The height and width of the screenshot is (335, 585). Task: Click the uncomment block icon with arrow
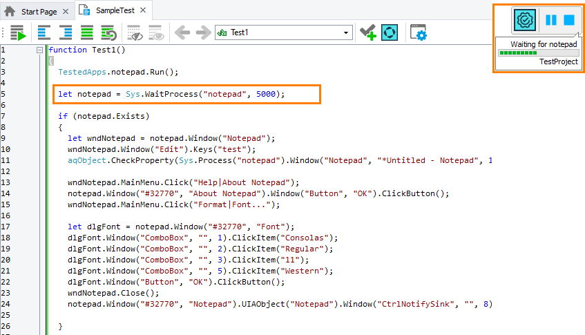[108, 32]
